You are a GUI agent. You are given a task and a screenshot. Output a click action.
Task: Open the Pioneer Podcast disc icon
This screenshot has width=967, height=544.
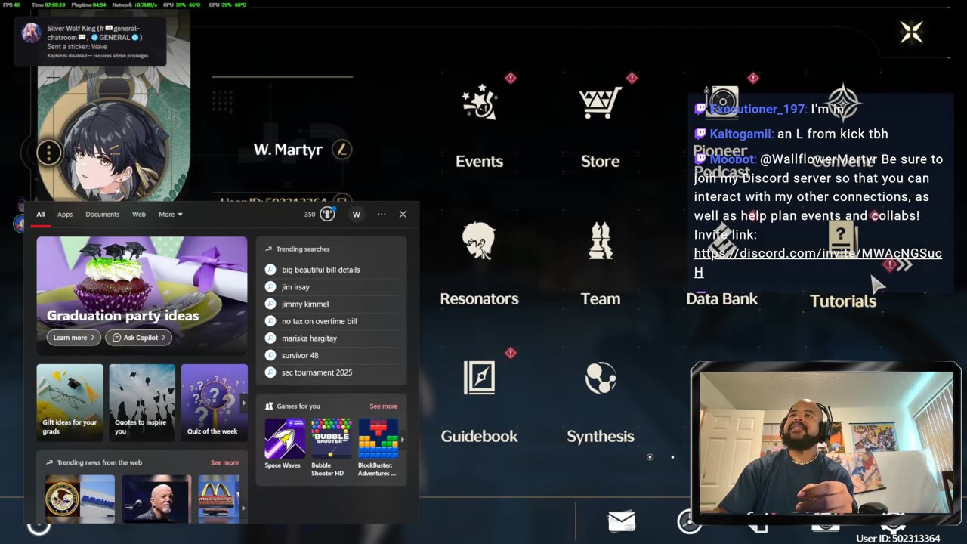pyautogui.click(x=722, y=103)
